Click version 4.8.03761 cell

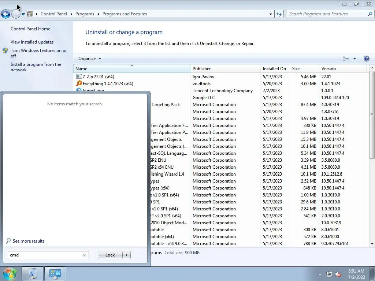coord(330,111)
